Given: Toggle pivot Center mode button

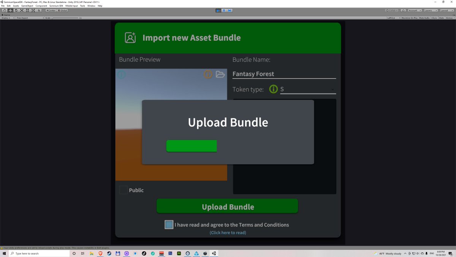Looking at the screenshot, I should [51, 10].
